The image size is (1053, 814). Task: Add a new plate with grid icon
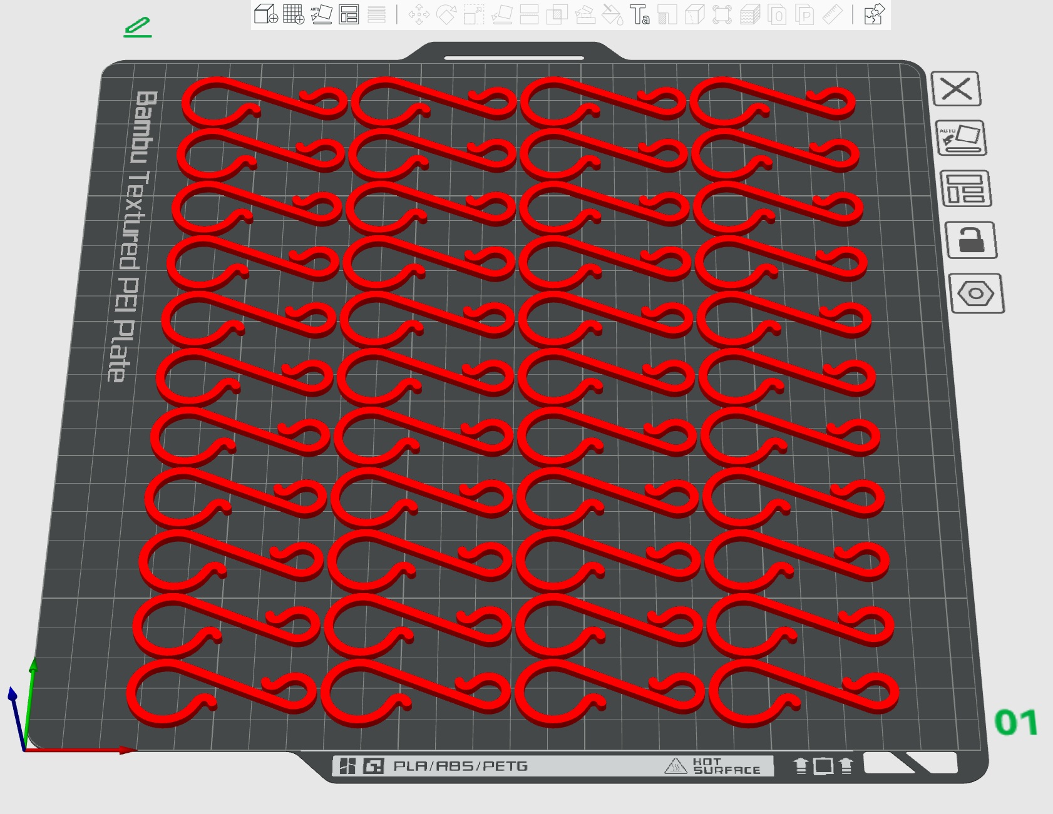(294, 14)
